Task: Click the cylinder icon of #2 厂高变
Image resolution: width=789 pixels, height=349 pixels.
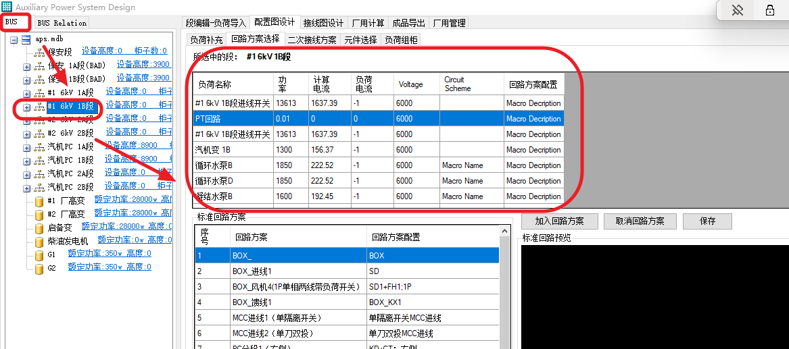Action: click(x=39, y=215)
